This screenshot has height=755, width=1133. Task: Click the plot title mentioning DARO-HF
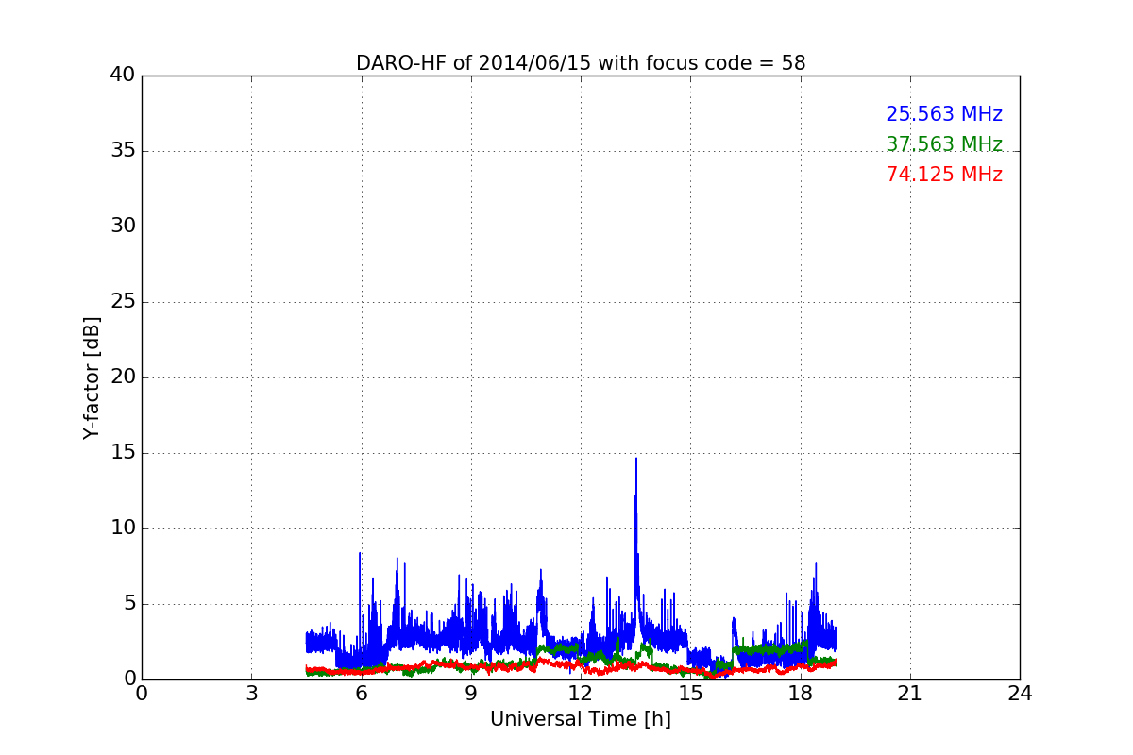[x=581, y=63]
